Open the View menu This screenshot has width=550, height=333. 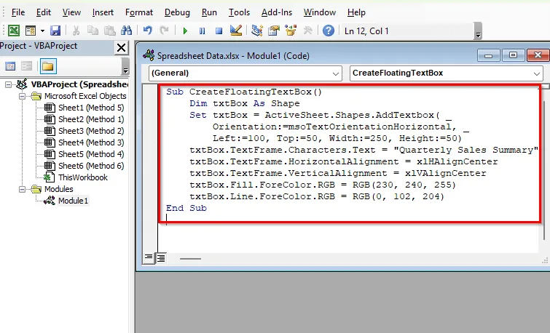coord(71,12)
